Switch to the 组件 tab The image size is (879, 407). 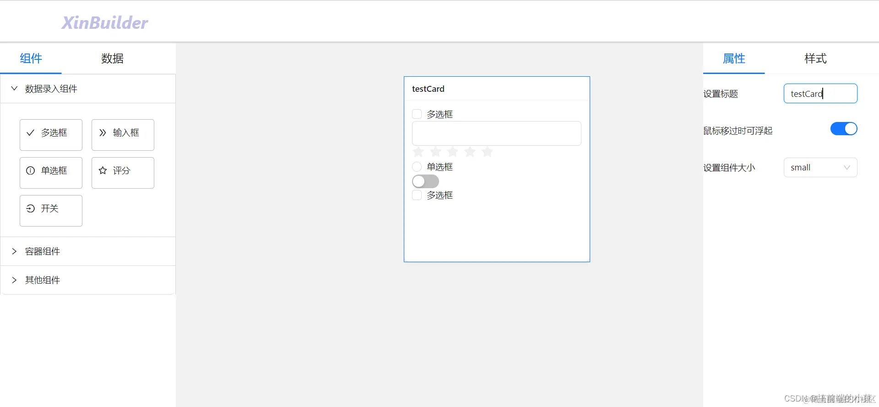pos(31,58)
